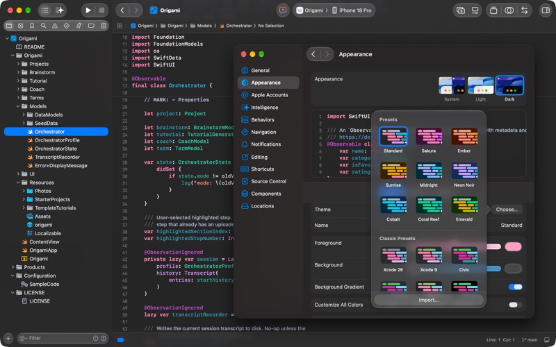Click the Stop button in toolbar

click(x=101, y=10)
